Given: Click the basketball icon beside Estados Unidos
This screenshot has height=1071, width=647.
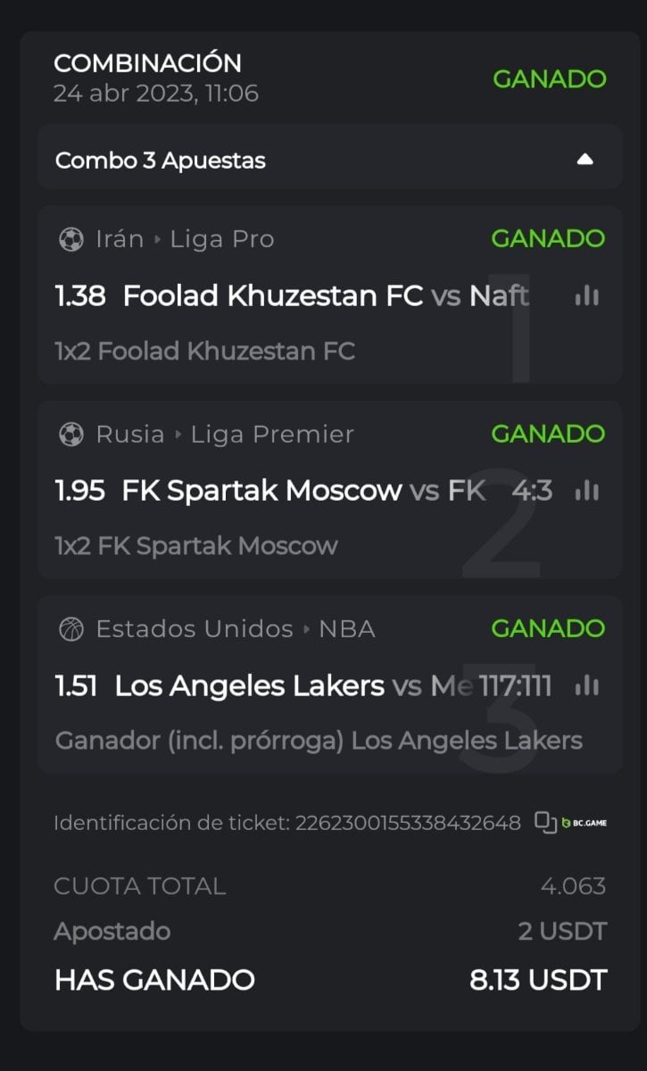Looking at the screenshot, I should 71,629.
